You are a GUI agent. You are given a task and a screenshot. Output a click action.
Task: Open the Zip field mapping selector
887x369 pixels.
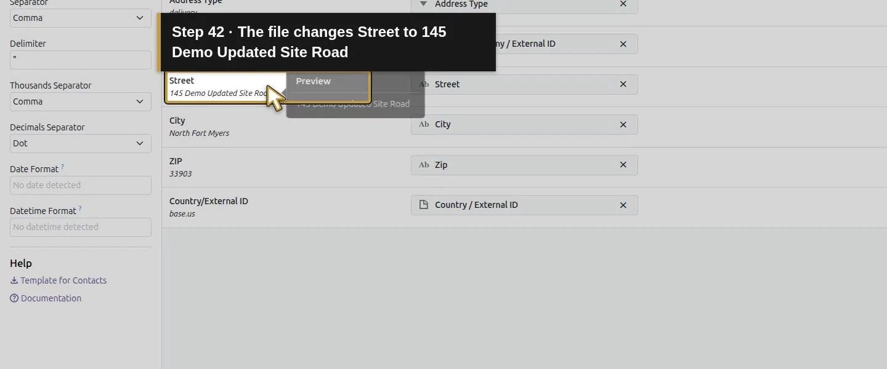(x=524, y=165)
